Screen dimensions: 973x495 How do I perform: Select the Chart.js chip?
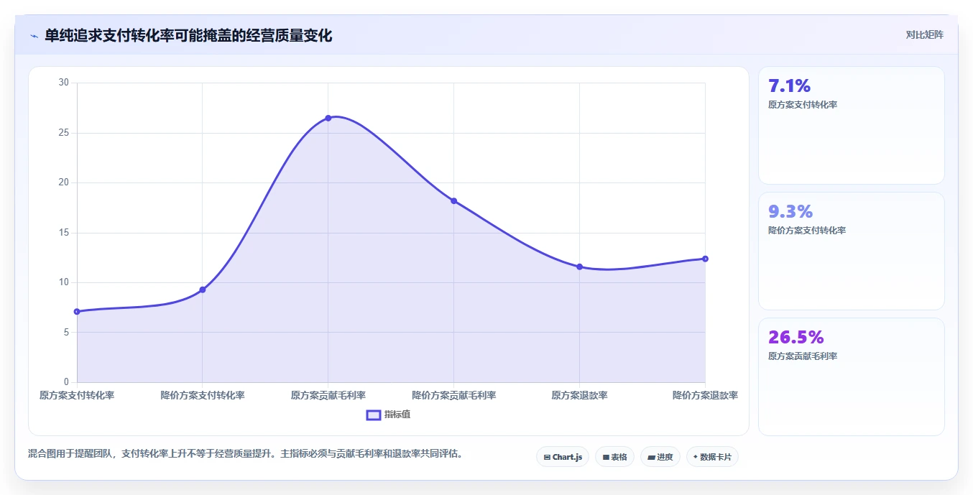click(x=563, y=457)
